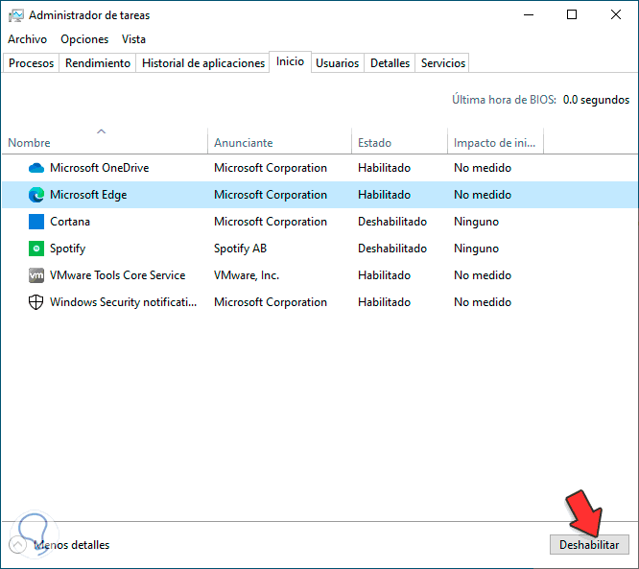Click Windows Security's No medido cell
639x569 pixels.
(x=483, y=302)
